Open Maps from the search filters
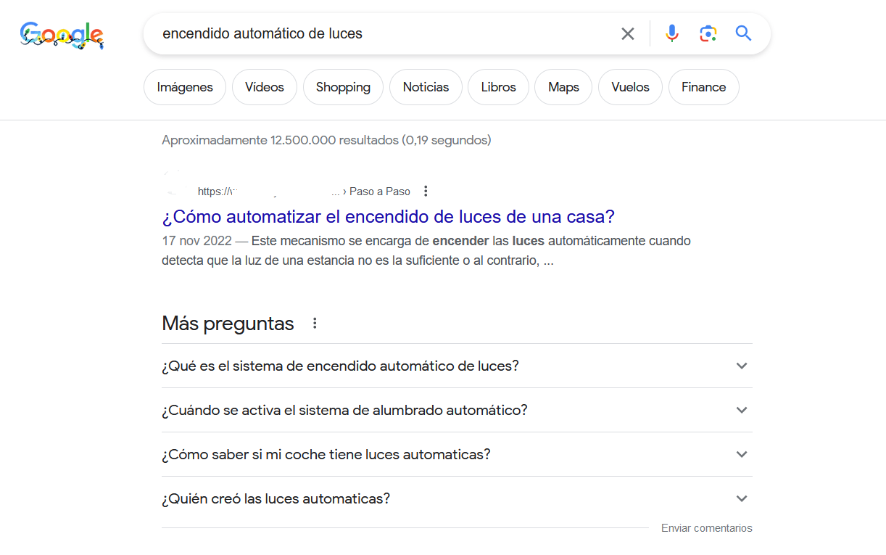Image resolution: width=886 pixels, height=555 pixels. click(x=563, y=86)
